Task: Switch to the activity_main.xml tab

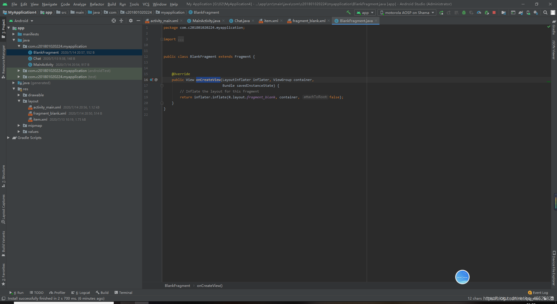Action: pos(164,21)
